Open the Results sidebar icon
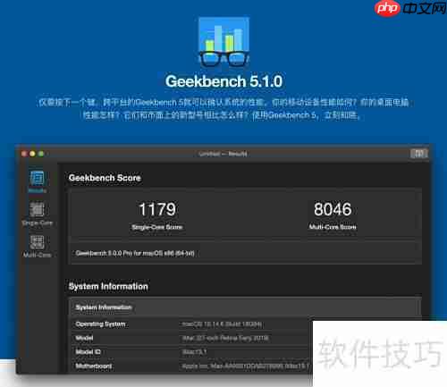Viewport: 447px width, 387px height. (38, 181)
